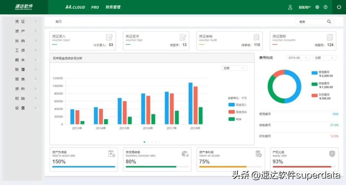
Task: Click the search input field
Action: tap(311, 22)
